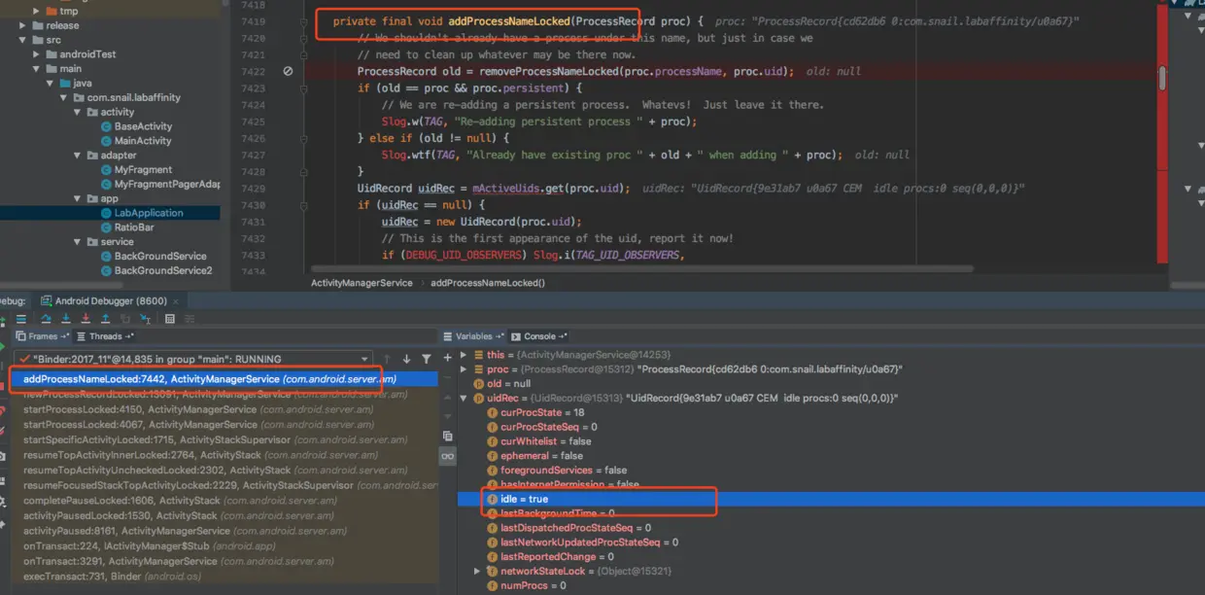Screen dimensions: 1205x595
Task: Collapse the main folder
Action: point(37,69)
